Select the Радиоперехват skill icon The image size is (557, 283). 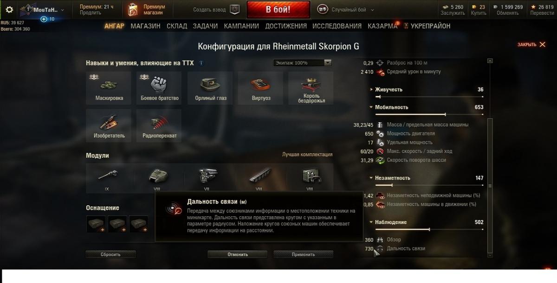[x=159, y=126]
